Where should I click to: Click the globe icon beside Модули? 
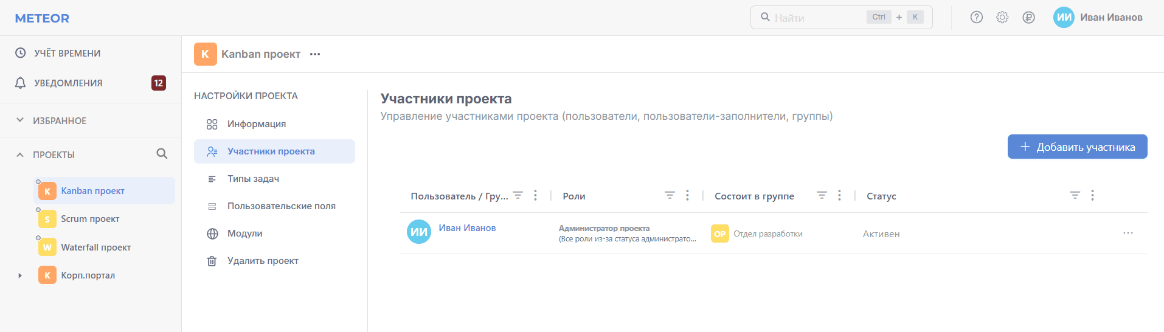pyautogui.click(x=212, y=233)
